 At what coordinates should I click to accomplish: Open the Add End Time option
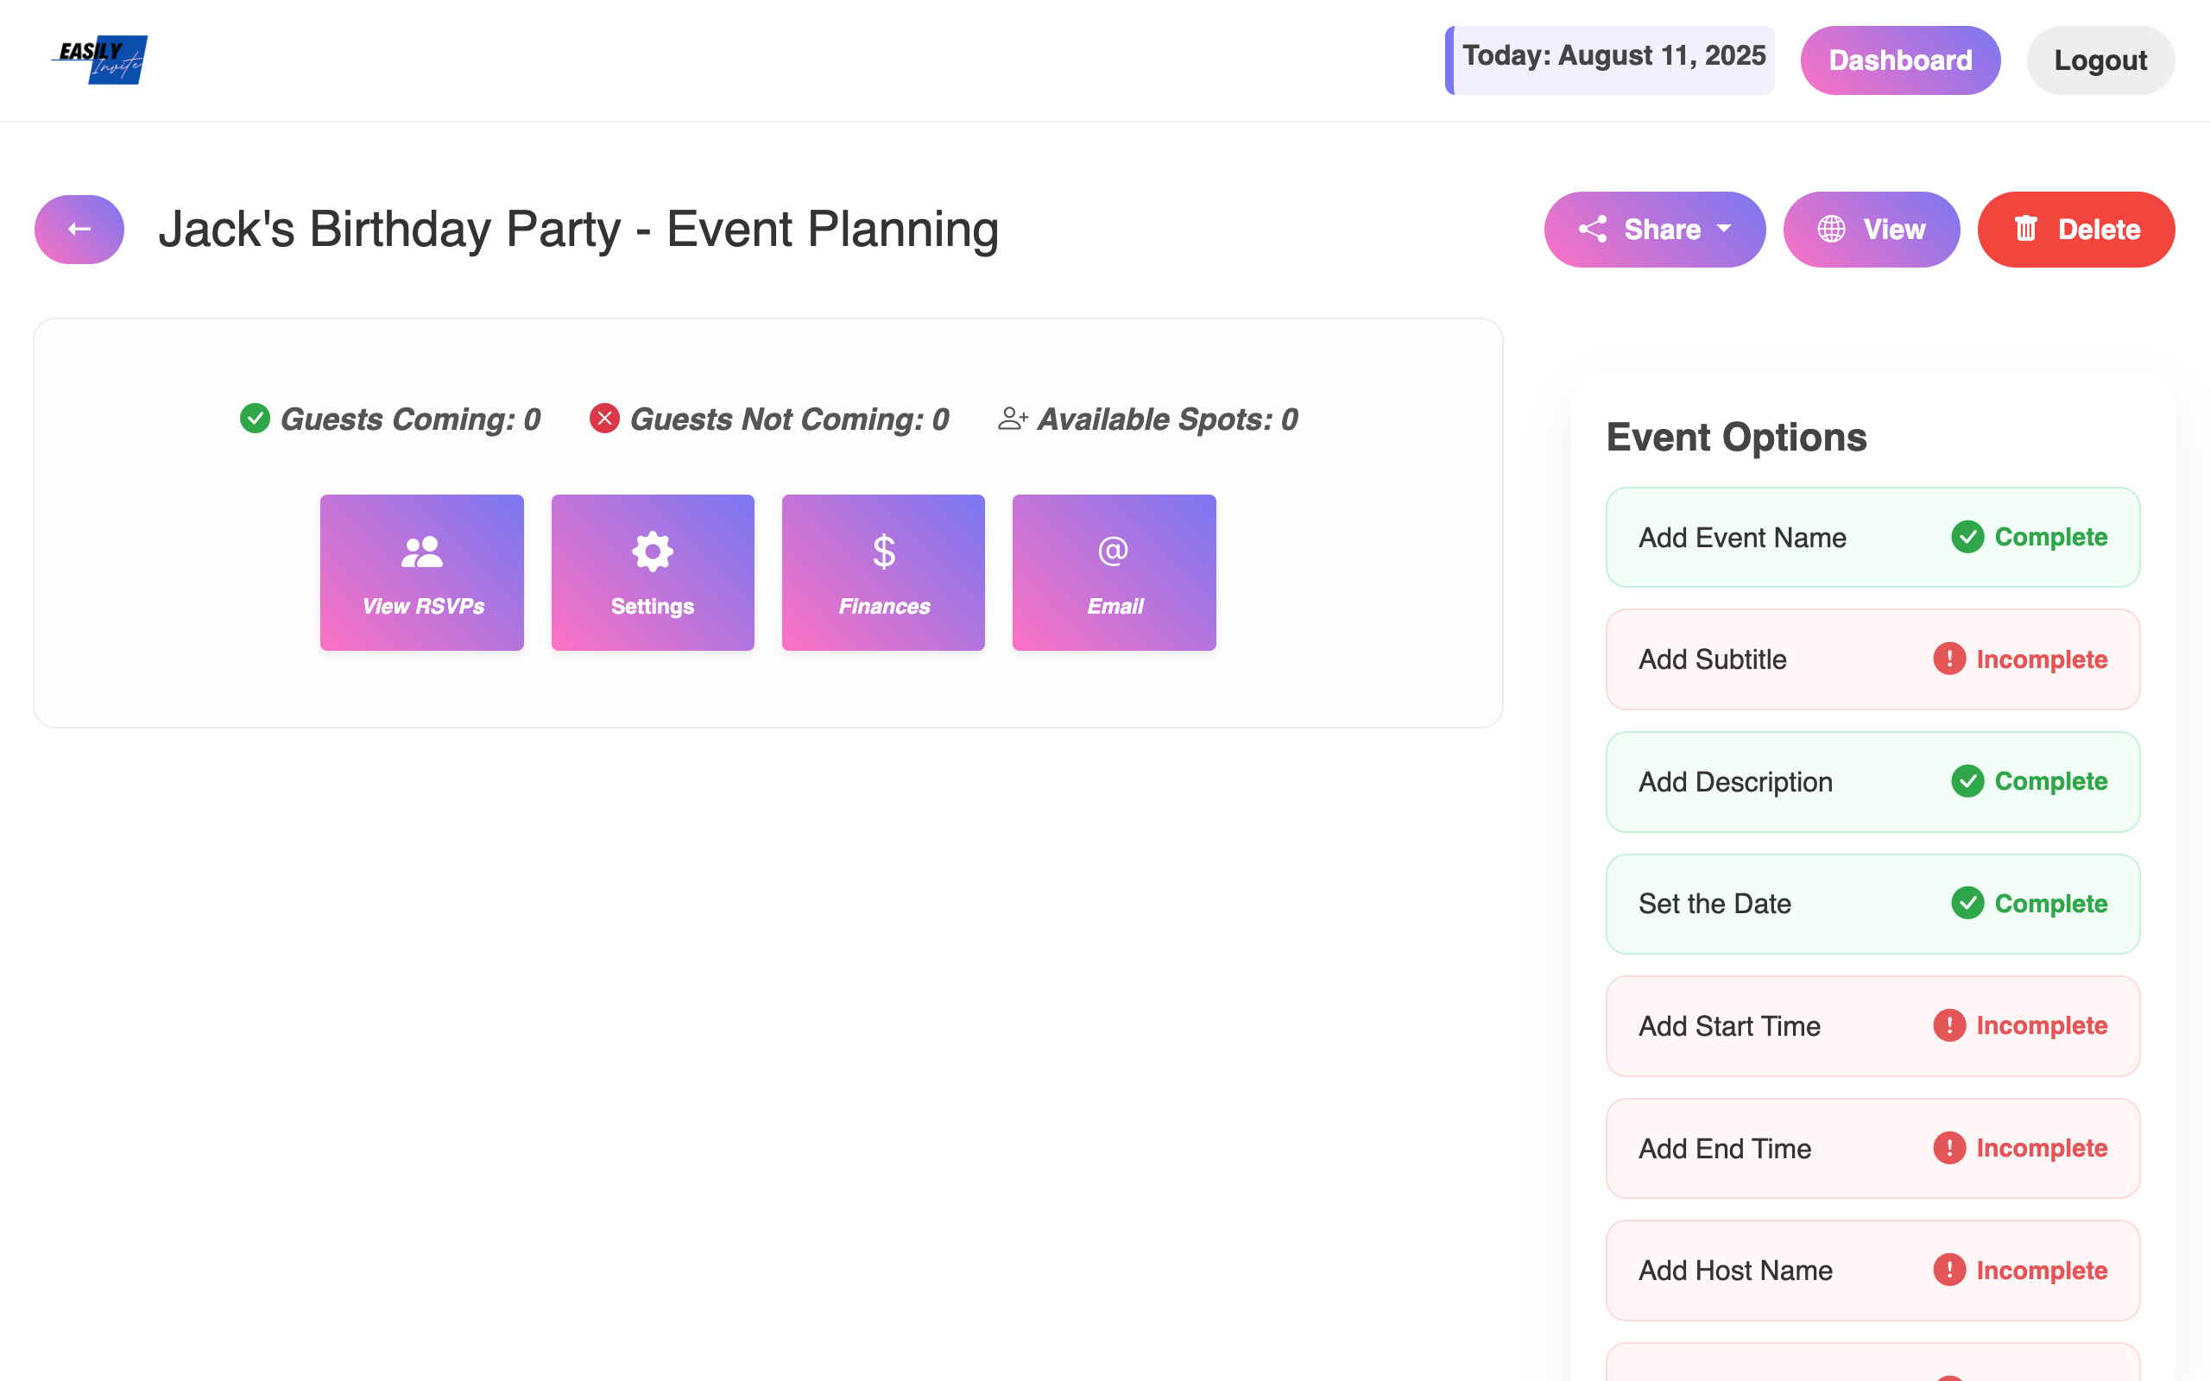(1872, 1148)
